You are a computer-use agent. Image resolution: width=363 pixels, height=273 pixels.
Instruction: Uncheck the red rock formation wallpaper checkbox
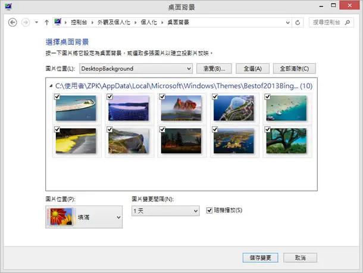click(x=162, y=97)
